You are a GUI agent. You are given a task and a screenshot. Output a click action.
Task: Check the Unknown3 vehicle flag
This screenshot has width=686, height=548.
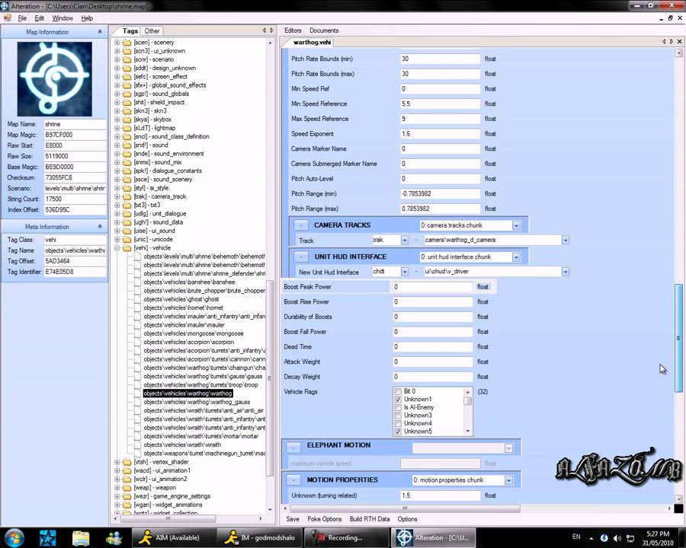398,415
